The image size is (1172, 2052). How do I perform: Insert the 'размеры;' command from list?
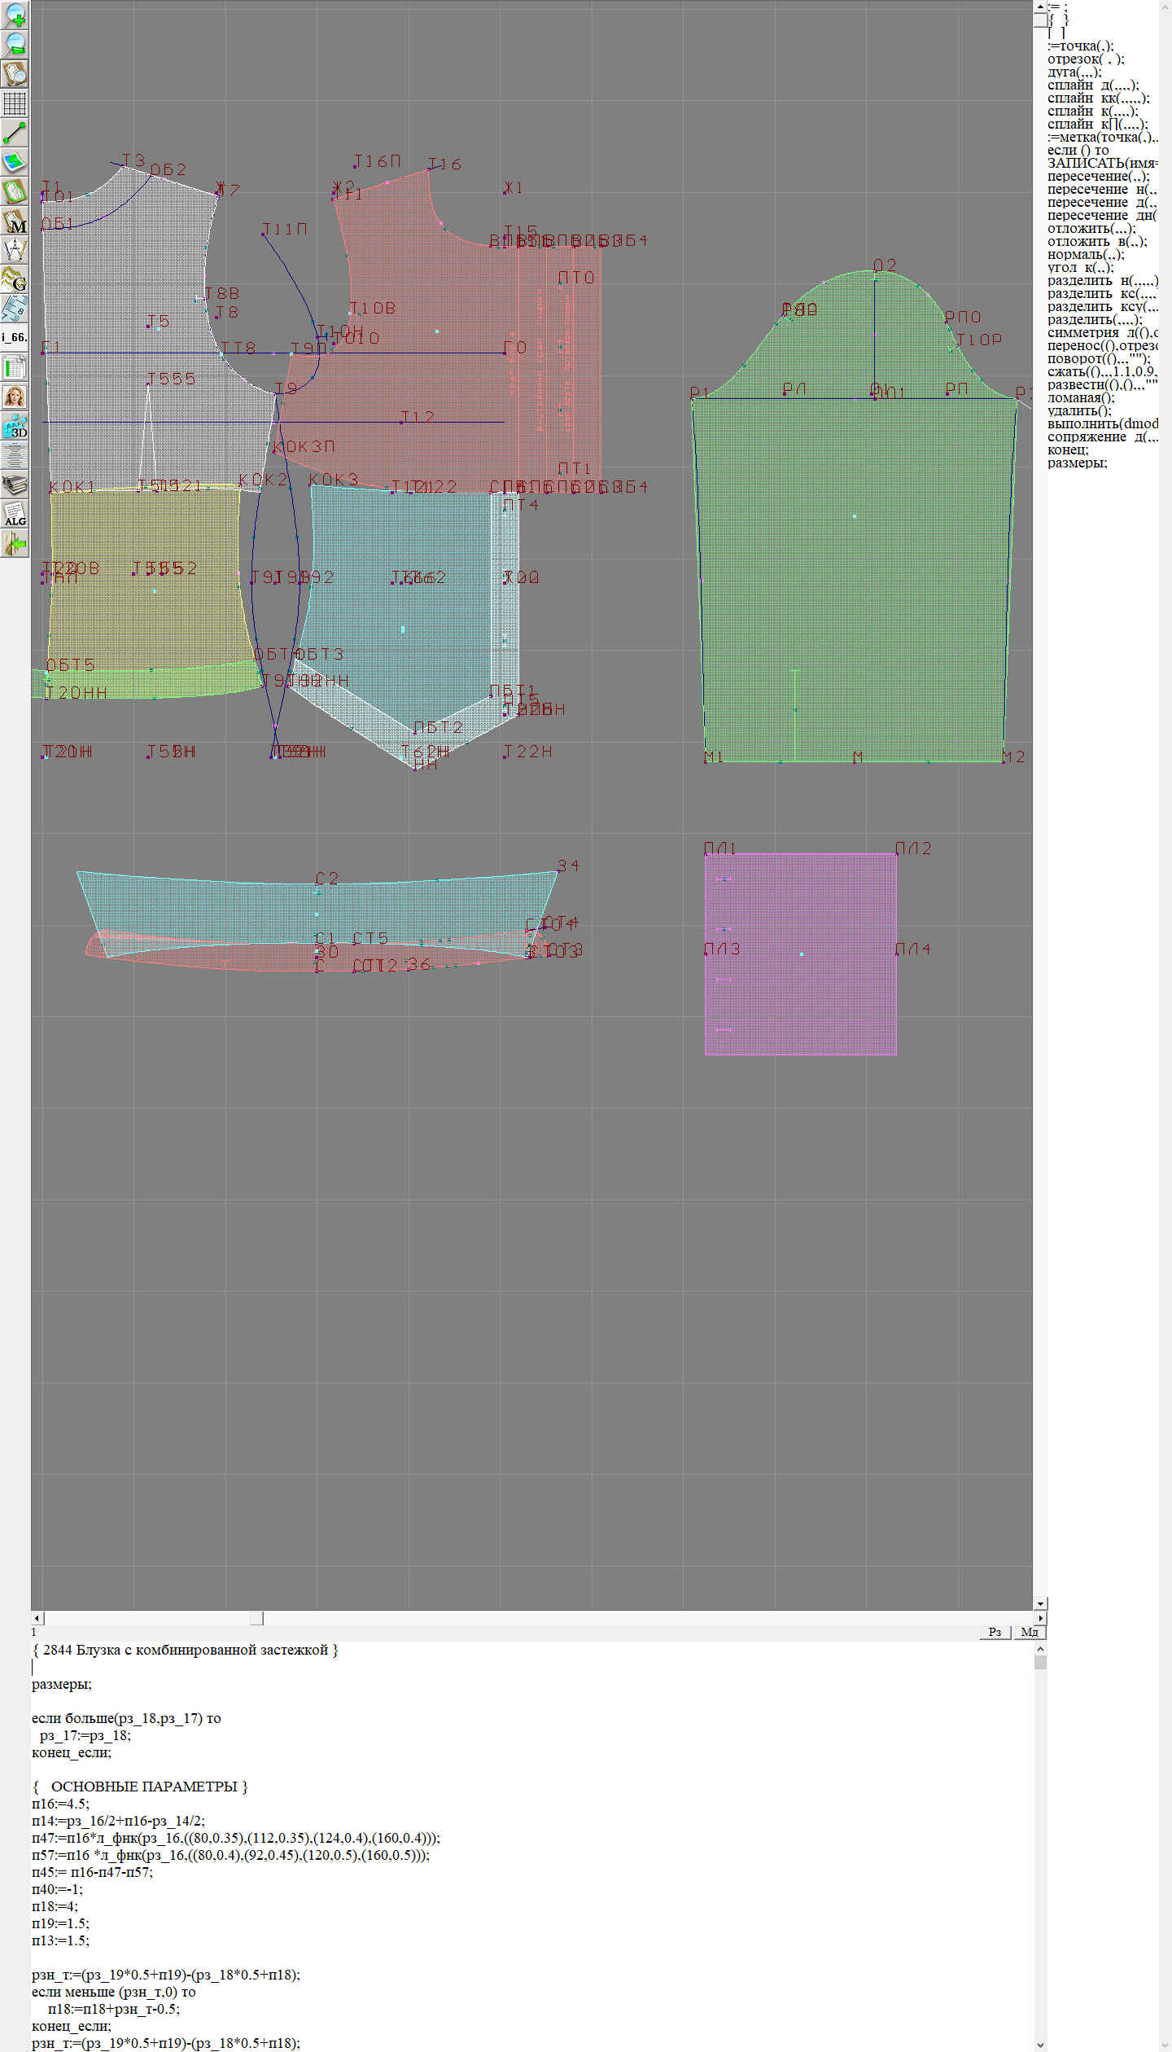coord(1077,463)
